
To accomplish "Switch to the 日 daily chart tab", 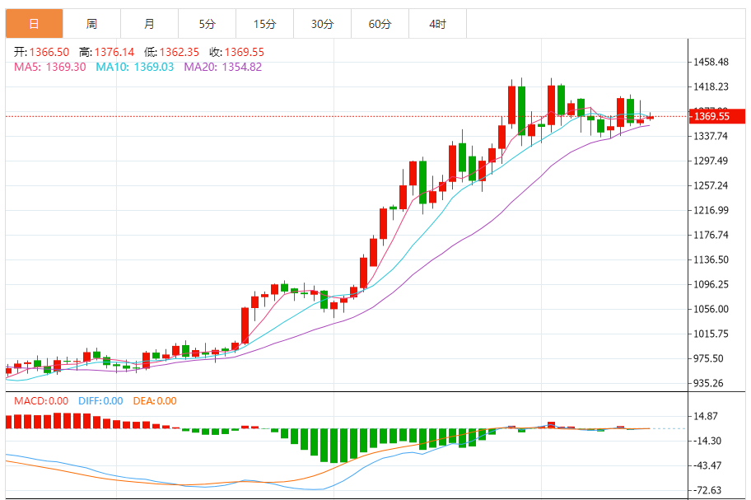I will 34,24.
